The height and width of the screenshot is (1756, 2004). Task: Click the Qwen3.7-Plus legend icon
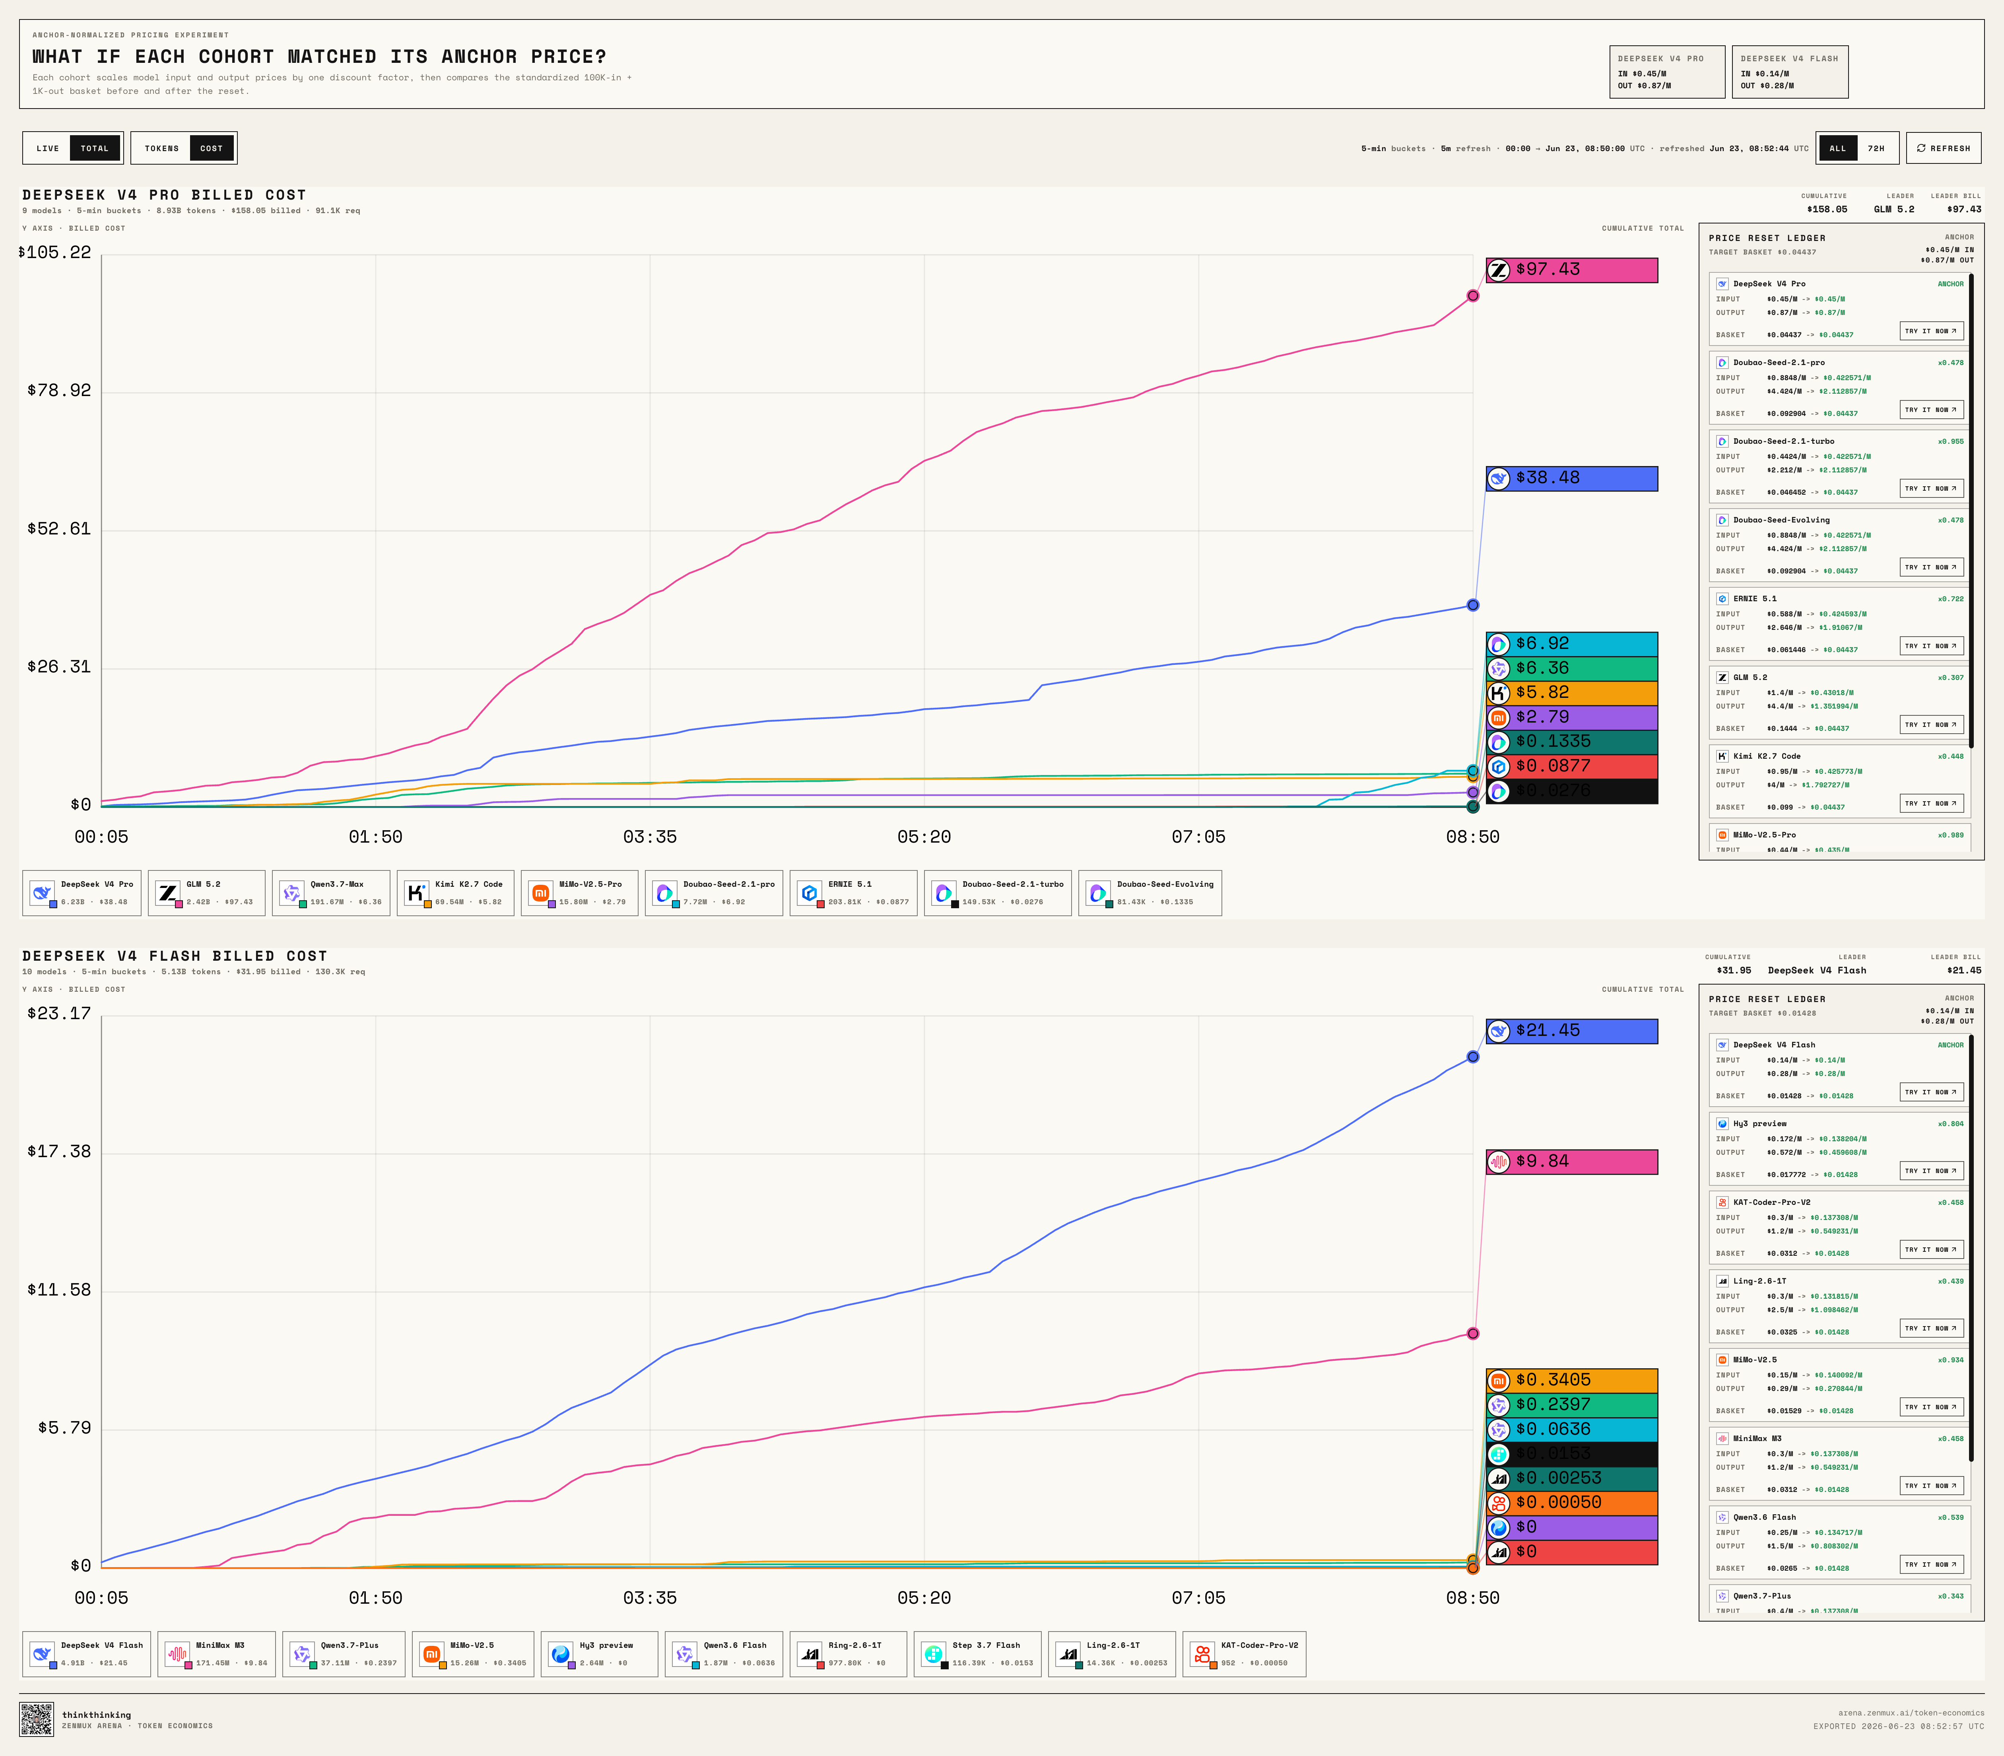pos(302,1654)
